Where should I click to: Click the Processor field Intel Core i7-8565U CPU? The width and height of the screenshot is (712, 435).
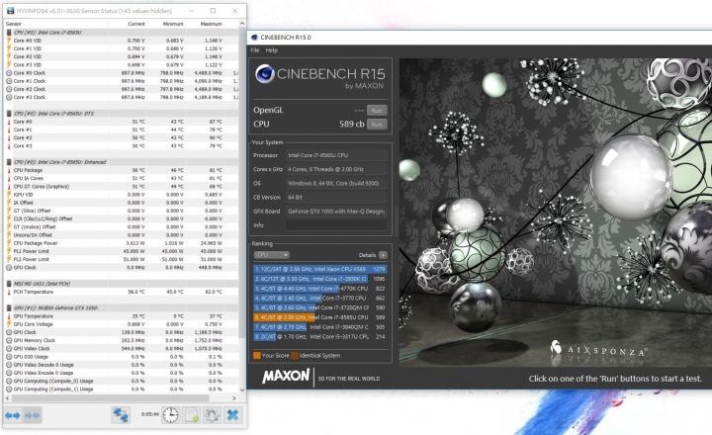(336, 155)
